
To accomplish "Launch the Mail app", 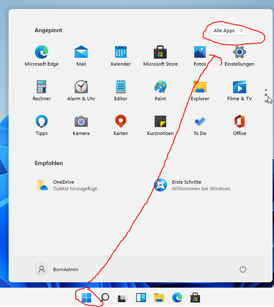I will [x=81, y=56].
